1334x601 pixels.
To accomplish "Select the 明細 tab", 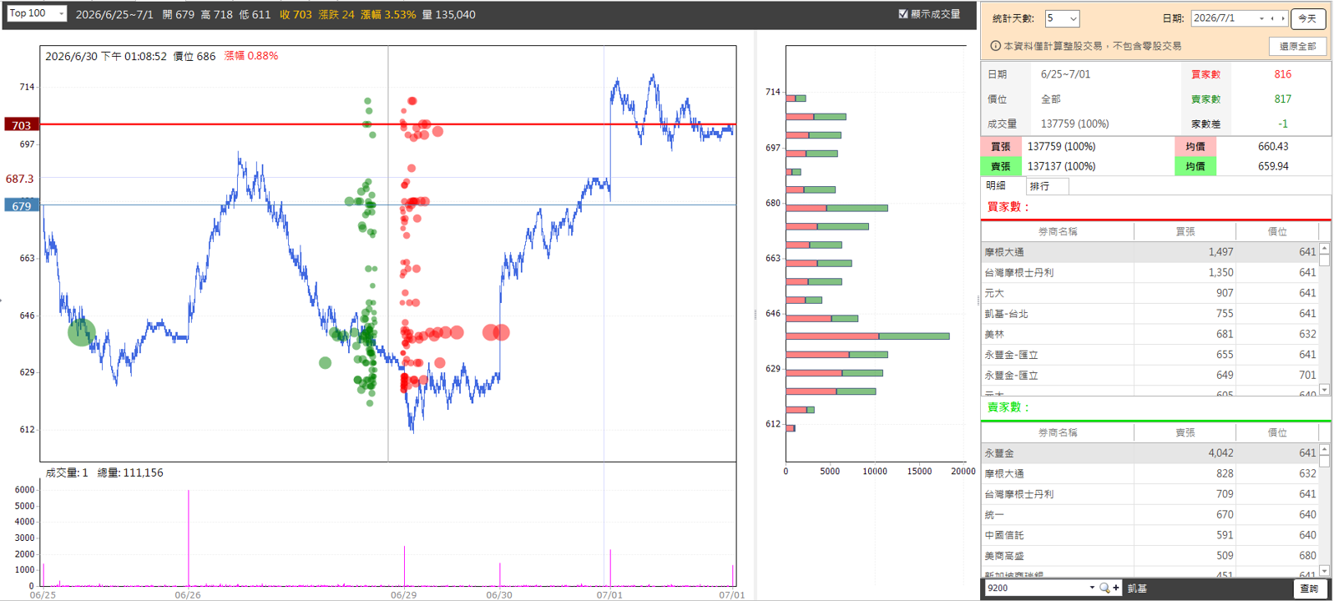I will pyautogui.click(x=996, y=186).
